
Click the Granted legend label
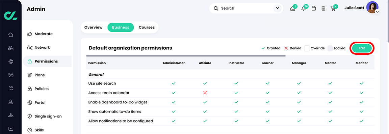tap(274, 48)
